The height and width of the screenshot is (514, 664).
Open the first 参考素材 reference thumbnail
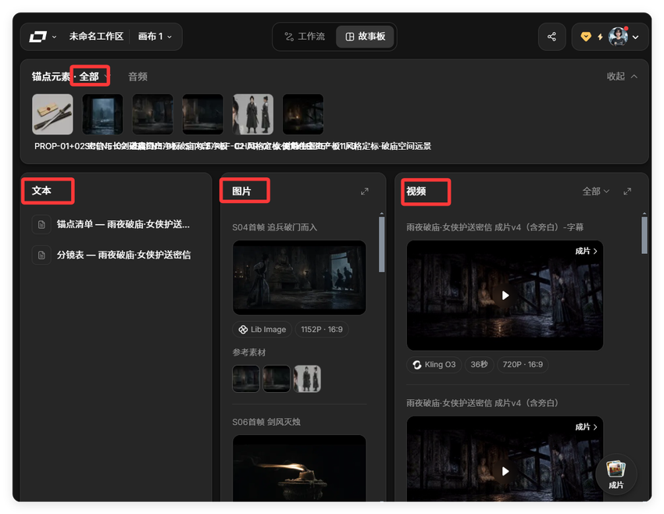tap(246, 379)
